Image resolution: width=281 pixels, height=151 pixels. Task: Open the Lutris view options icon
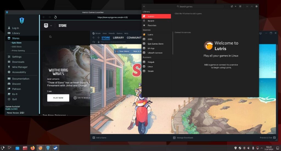(x=232, y=7)
